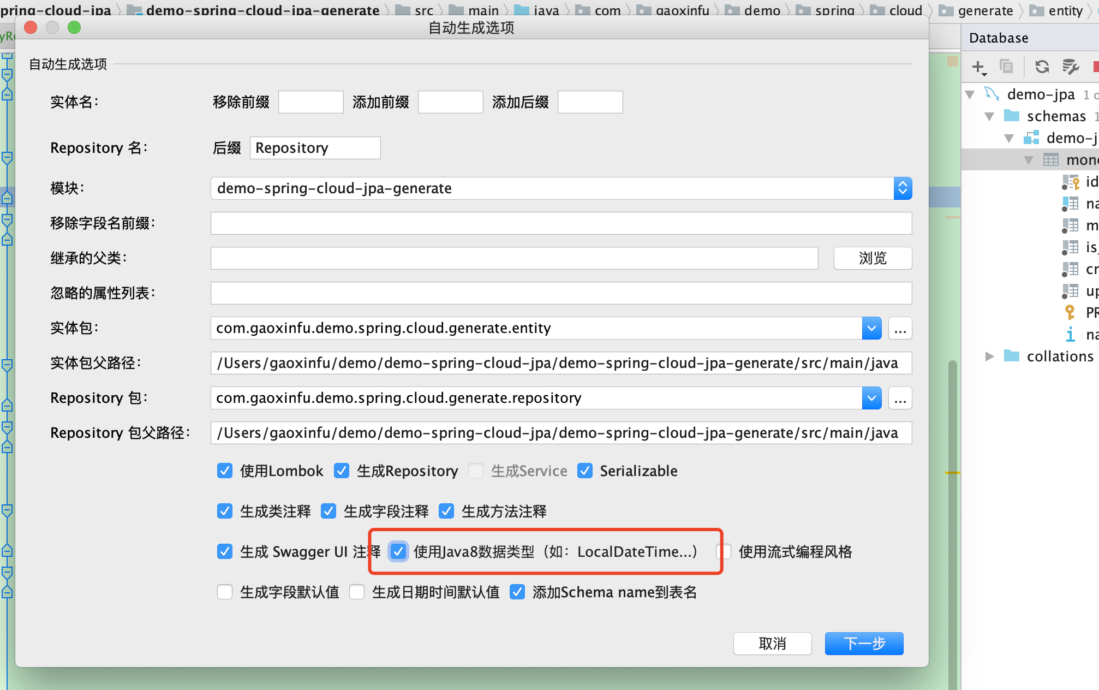1099x690 pixels.
Task: Click the PRIMARY key icon in the tree
Action: [1072, 312]
